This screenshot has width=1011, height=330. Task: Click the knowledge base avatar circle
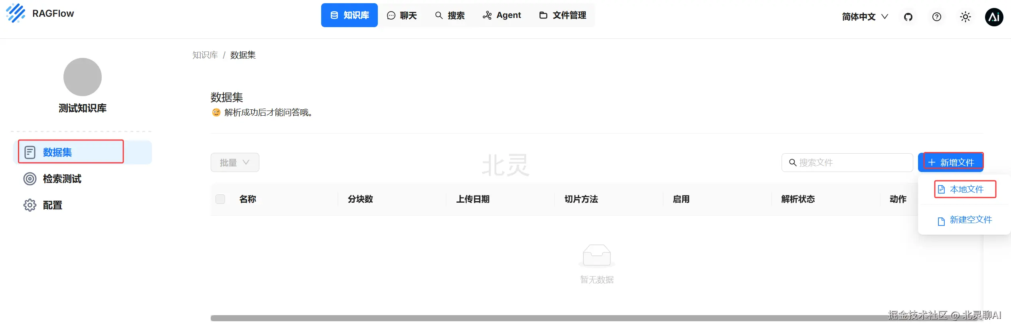coord(83,77)
